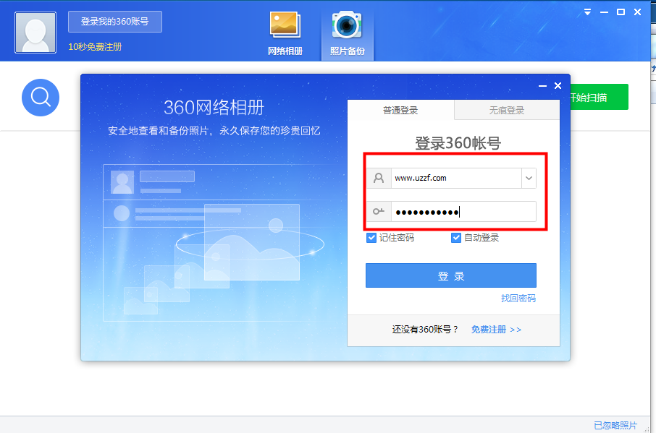656x433 pixels.
Task: Open the 已忽略照片 link at bottom
Action: pyautogui.click(x=615, y=425)
